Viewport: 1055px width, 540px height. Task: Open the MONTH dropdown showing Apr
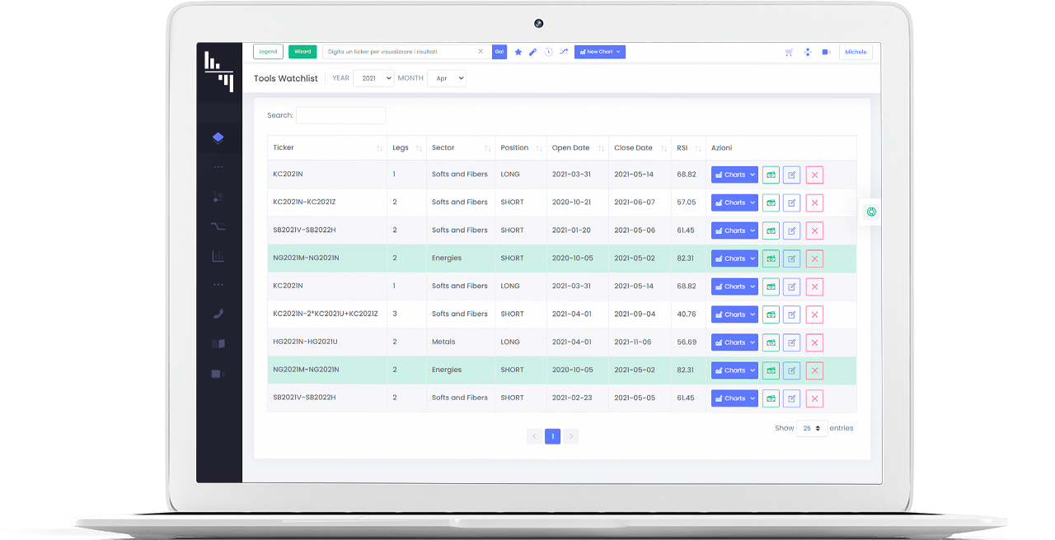pos(446,77)
